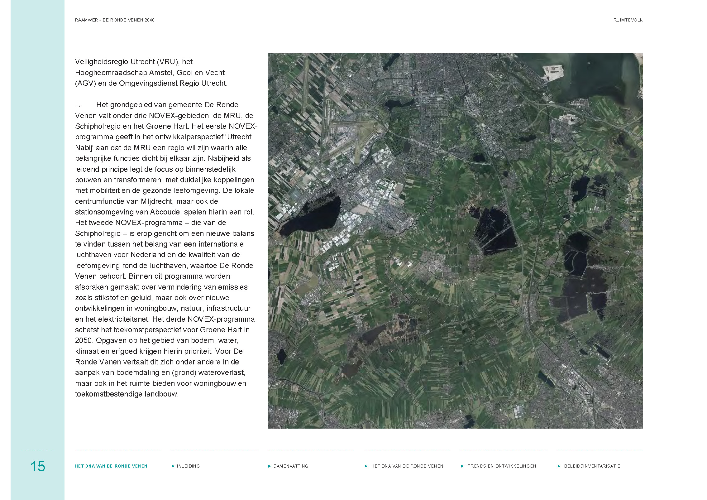Click the closing line 'toekomstbestendige landbouw'

[x=127, y=394]
